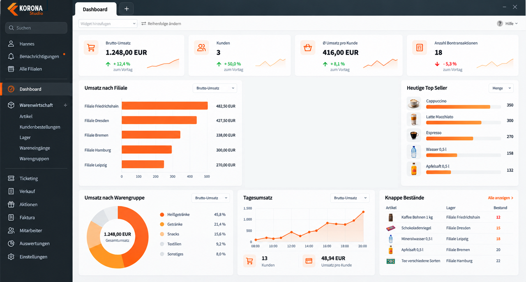Viewport: 526px width, 282px height.
Task: Click the Suchen search field
Action: pyautogui.click(x=36, y=28)
